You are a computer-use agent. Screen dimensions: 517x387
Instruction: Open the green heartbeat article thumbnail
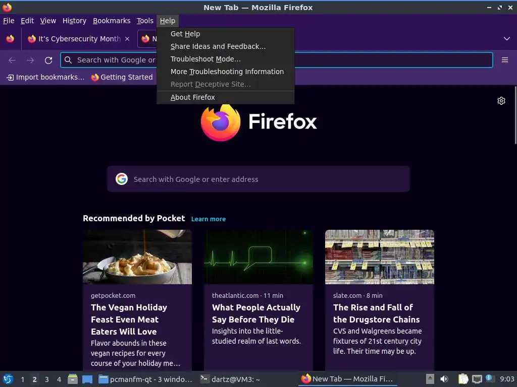[258, 257]
